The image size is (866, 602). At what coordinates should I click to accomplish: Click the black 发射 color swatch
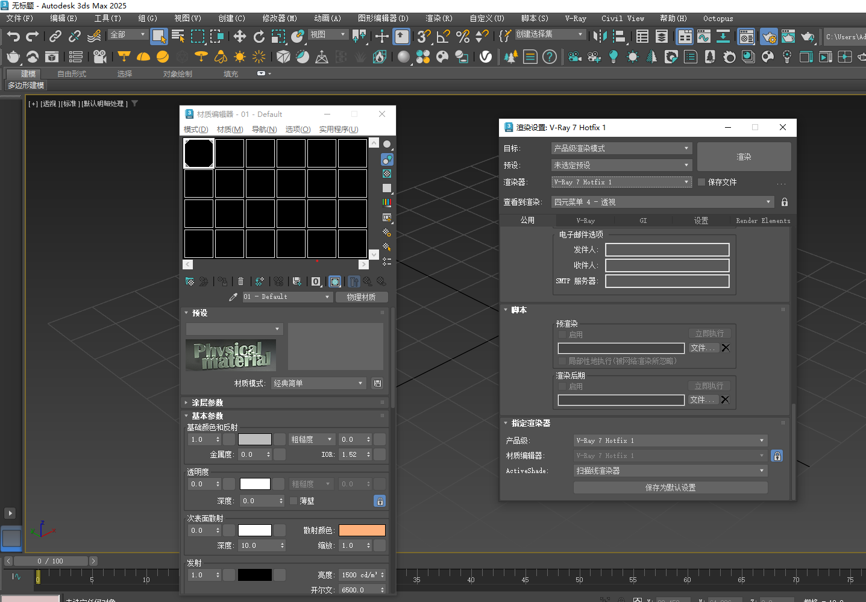click(255, 575)
